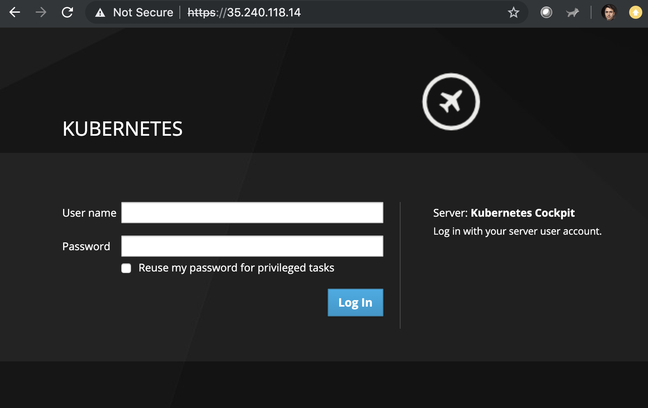Click the Not Secure warning triangle
The width and height of the screenshot is (648, 408).
tap(100, 13)
